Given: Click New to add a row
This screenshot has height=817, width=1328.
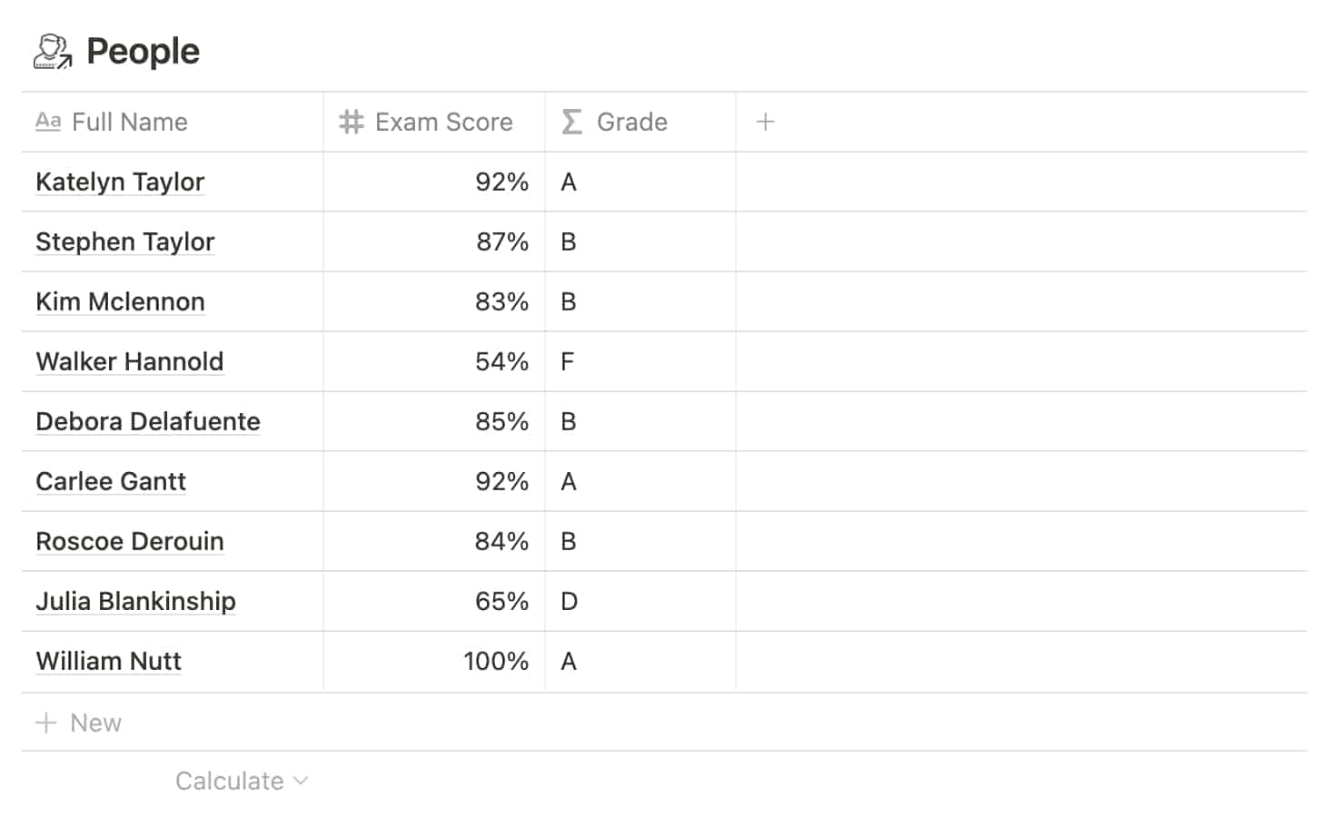Looking at the screenshot, I should [x=95, y=723].
